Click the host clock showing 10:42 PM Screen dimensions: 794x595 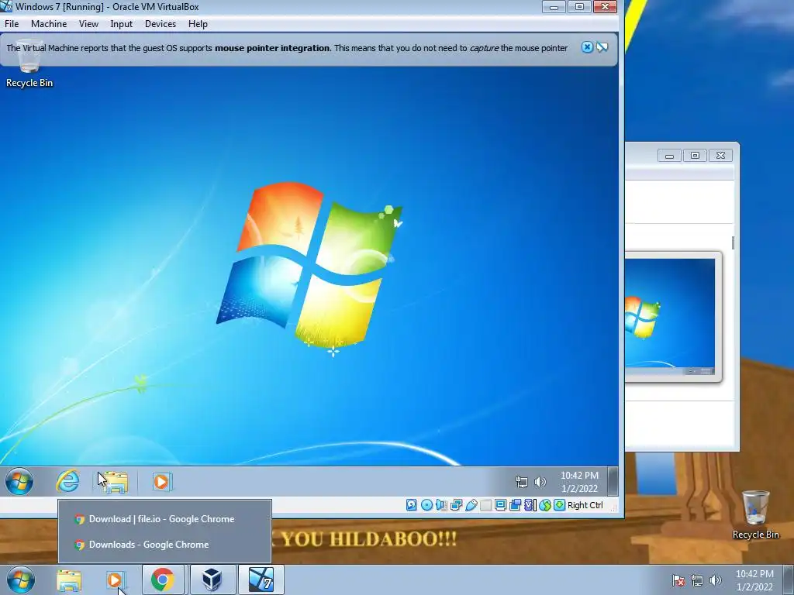pos(754,580)
